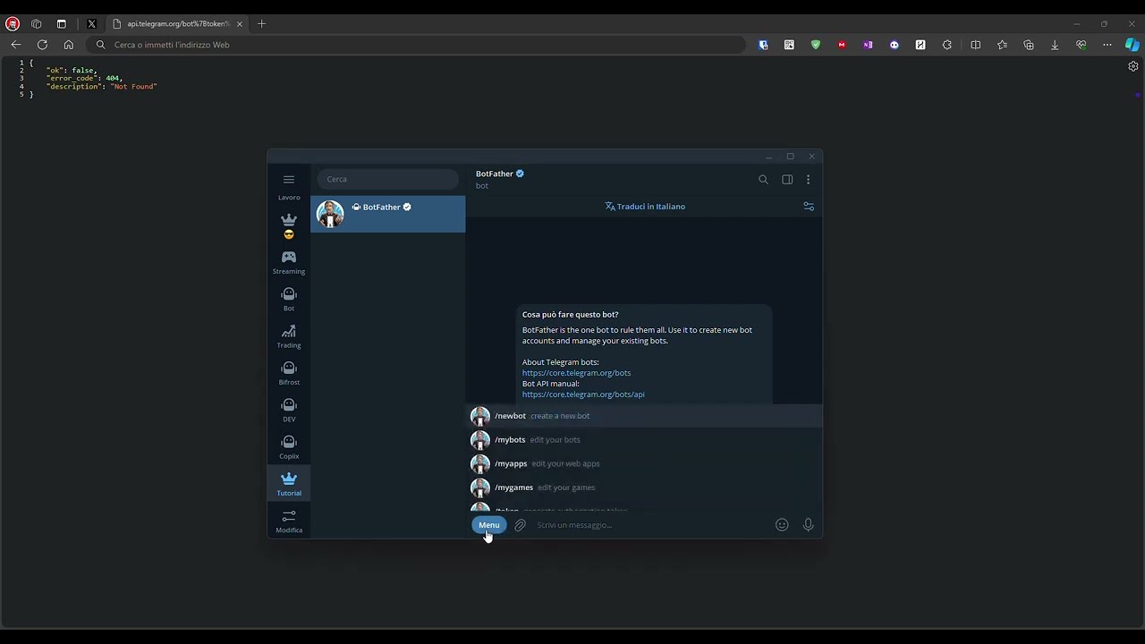
Task: Open browser collections
Action: 1029,45
